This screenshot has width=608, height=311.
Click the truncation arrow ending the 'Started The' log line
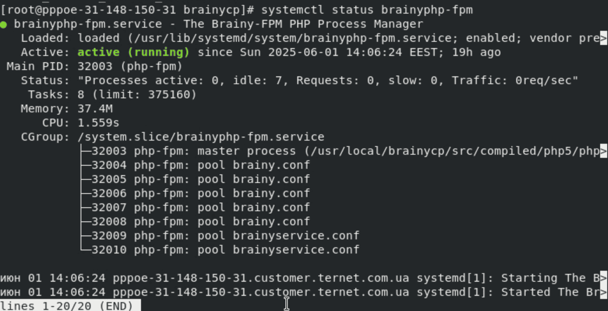pos(603,292)
